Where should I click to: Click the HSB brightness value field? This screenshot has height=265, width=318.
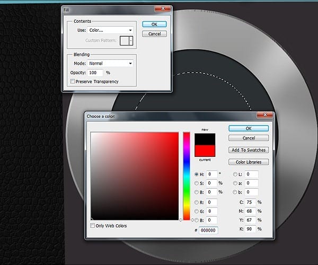click(x=211, y=192)
